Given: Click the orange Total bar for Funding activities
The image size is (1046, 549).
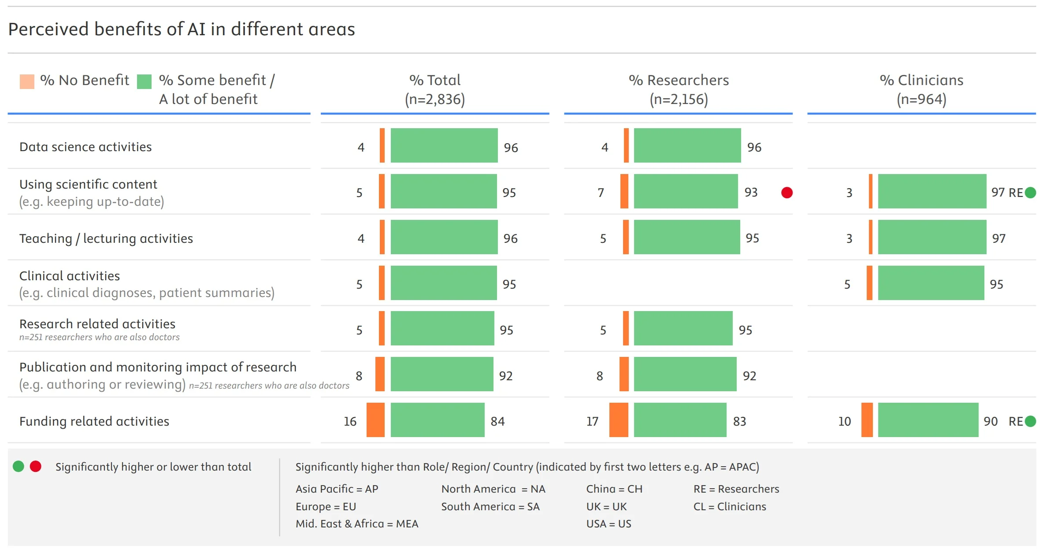Looking at the screenshot, I should point(375,420).
